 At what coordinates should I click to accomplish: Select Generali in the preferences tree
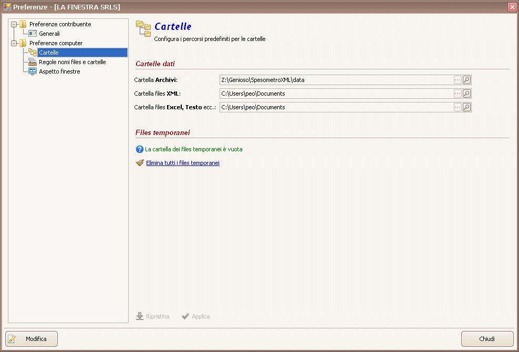coord(49,34)
